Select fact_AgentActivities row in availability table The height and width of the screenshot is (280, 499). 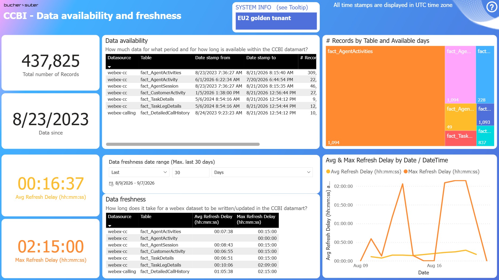click(x=211, y=73)
